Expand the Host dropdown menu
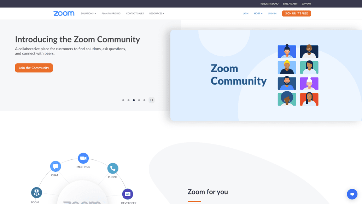 click(258, 13)
